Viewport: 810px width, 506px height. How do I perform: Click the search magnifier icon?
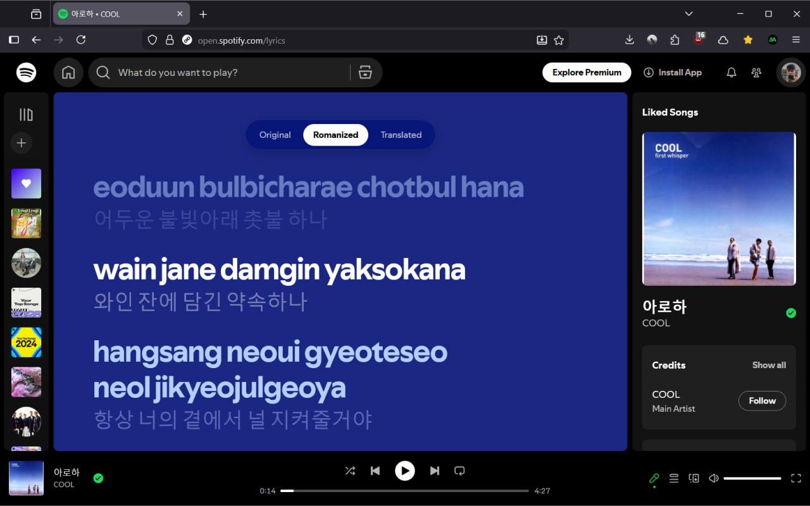tap(103, 73)
